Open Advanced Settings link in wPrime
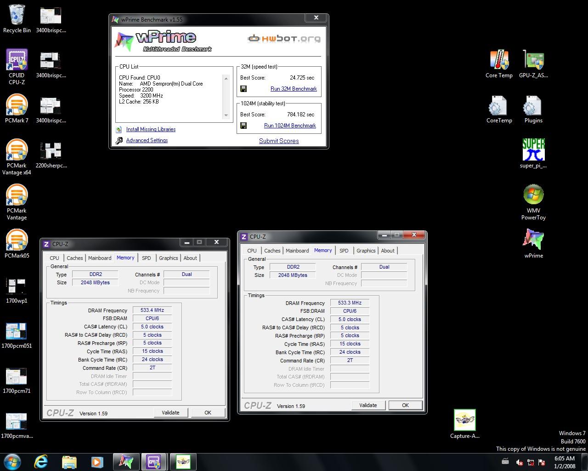588x471 pixels. 147,141
